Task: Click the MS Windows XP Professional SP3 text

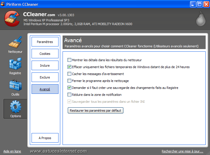Action: pyautogui.click(x=46, y=20)
